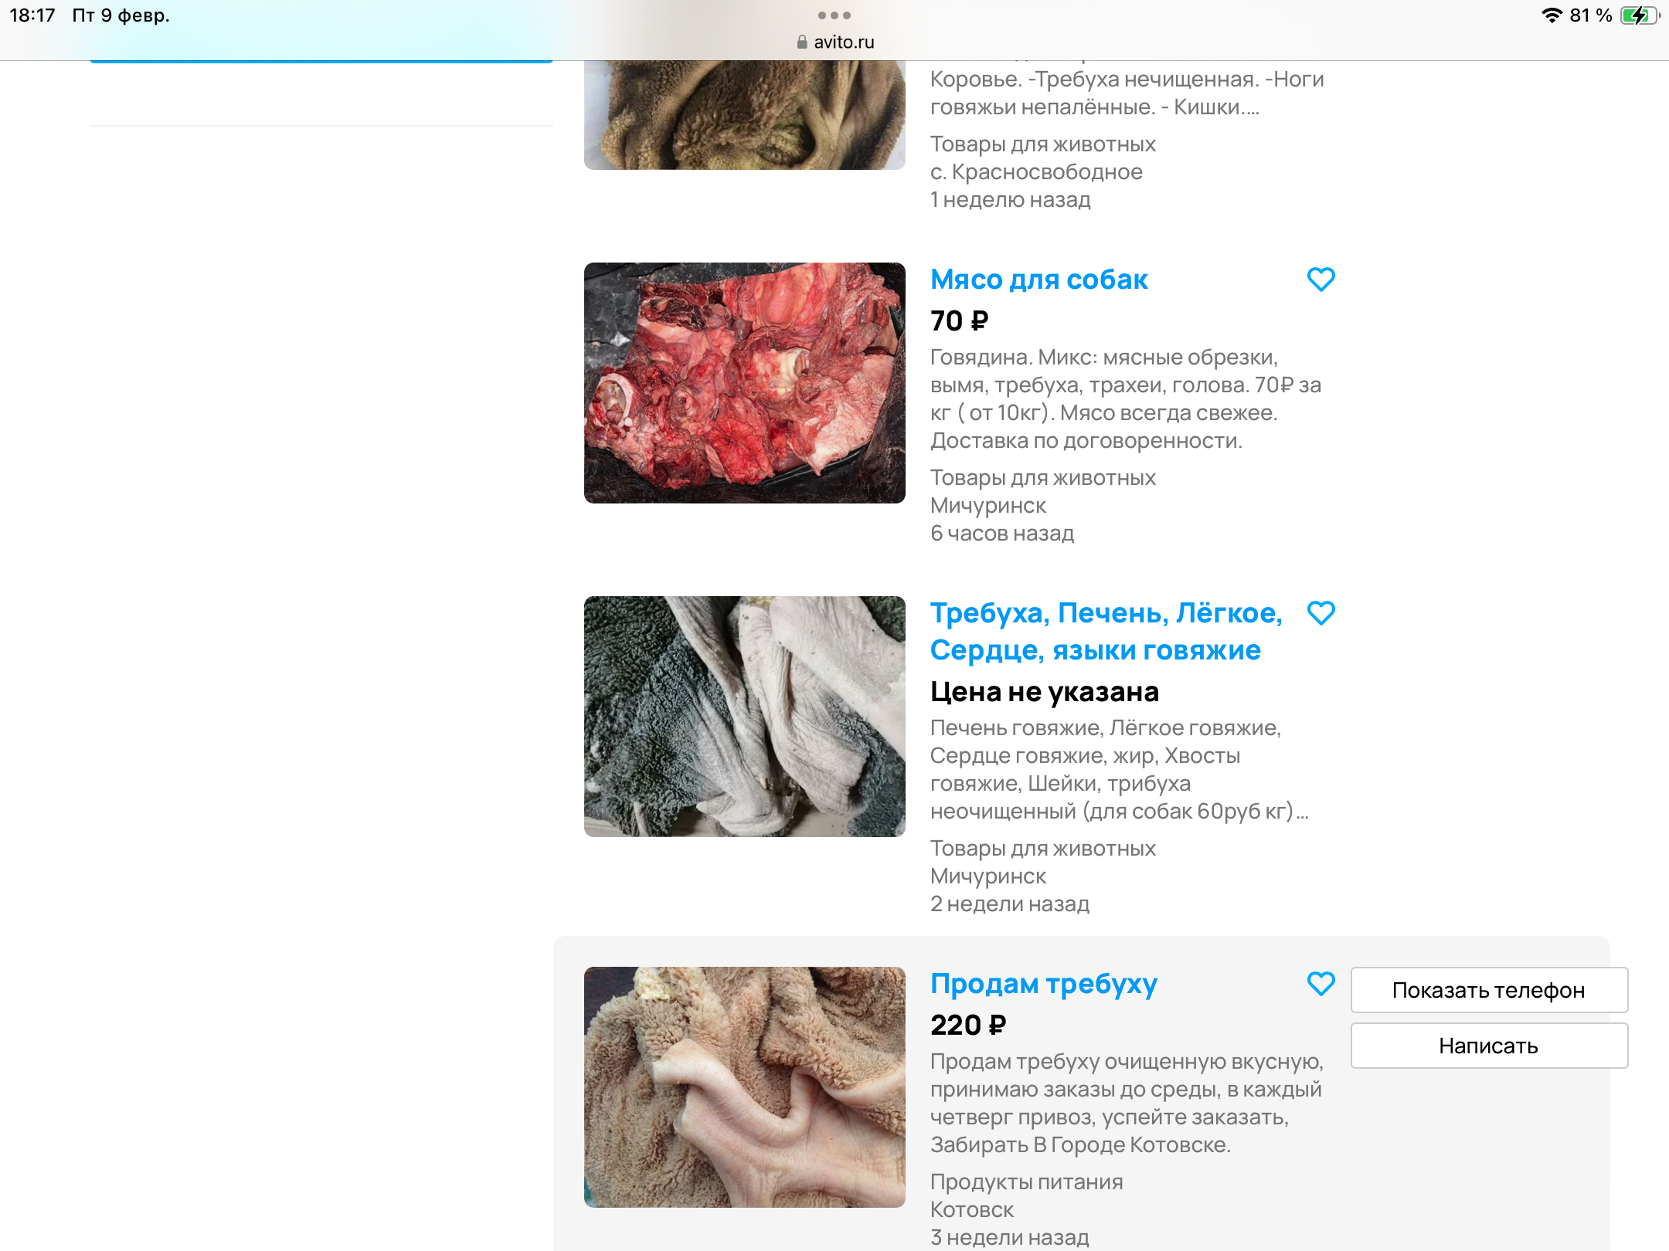The height and width of the screenshot is (1251, 1669).
Task: Tap the battery charging icon
Action: pyautogui.click(x=1638, y=15)
